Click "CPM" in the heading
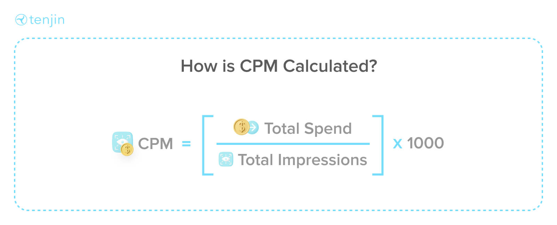Image resolution: width=557 pixels, height=225 pixels. coord(259,66)
